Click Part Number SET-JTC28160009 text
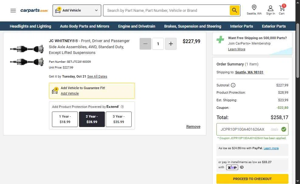The width and height of the screenshot is (300, 184). [x=70, y=62]
